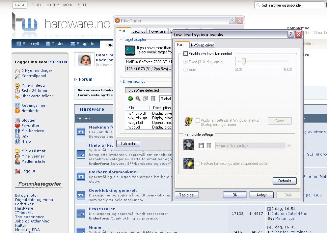The image size is (327, 233).
Task: Click the user avatar thumbnail photo
Action: pos(84,60)
